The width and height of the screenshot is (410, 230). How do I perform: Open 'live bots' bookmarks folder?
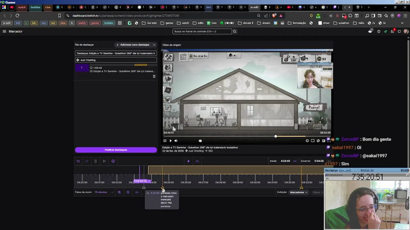click(x=149, y=23)
